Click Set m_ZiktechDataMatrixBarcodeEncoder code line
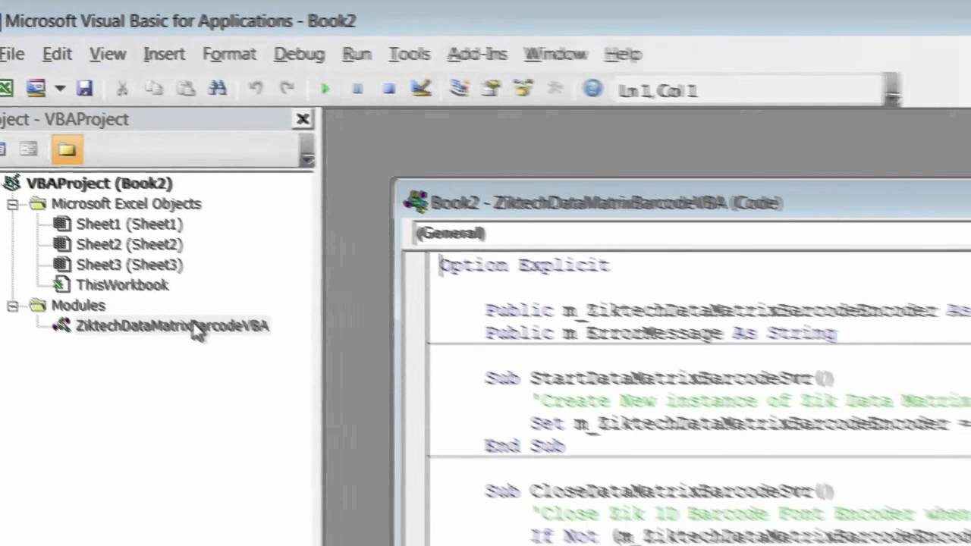The width and height of the screenshot is (971, 546). click(x=749, y=424)
